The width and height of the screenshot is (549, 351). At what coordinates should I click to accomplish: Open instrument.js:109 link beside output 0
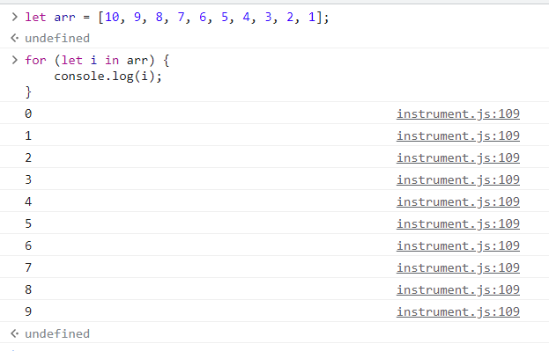pos(458,114)
